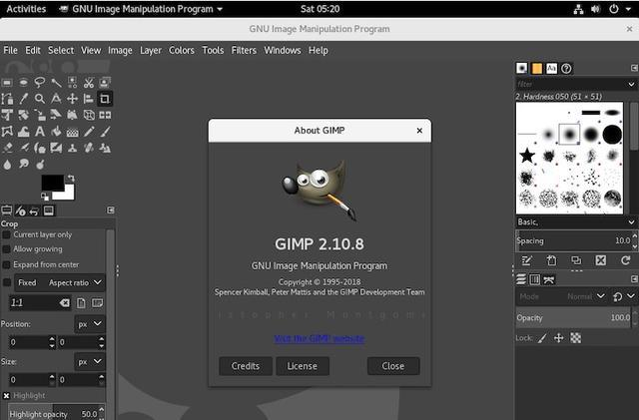Close the About GIMP dialog with Close button
639x420 pixels.
[x=392, y=366]
